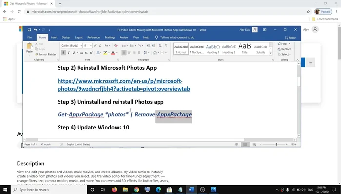This screenshot has width=341, height=194.
Task: Click Undo icon in Quick Access Toolbar
Action: tap(36, 30)
